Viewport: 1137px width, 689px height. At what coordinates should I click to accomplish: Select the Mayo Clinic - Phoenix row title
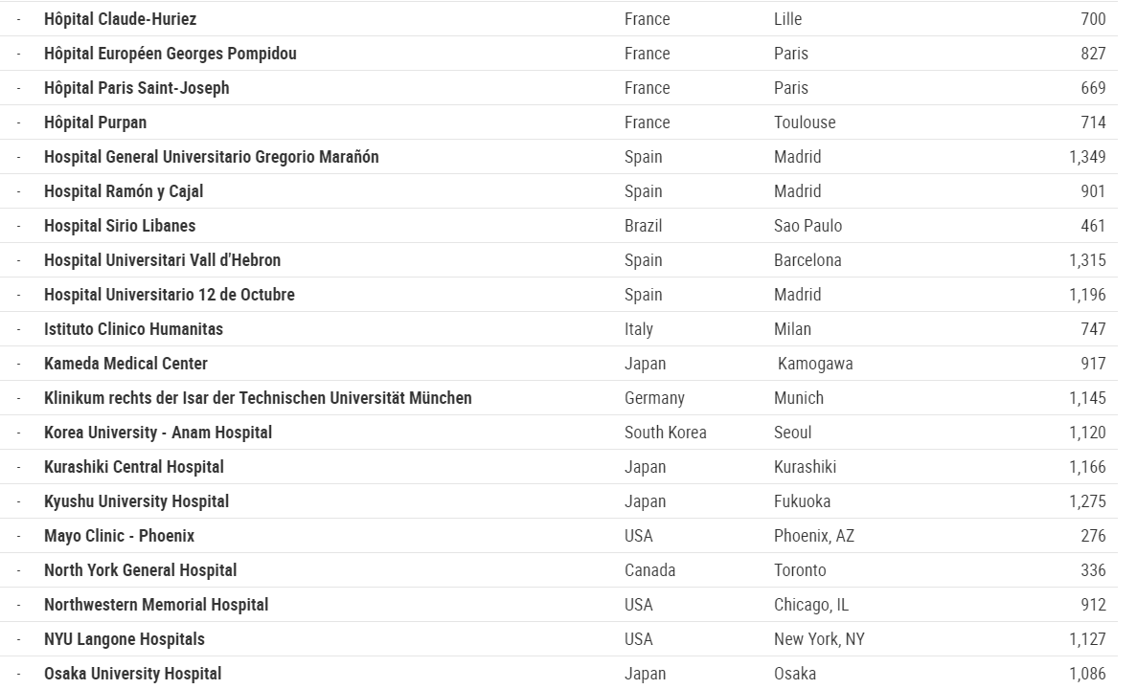click(x=120, y=536)
